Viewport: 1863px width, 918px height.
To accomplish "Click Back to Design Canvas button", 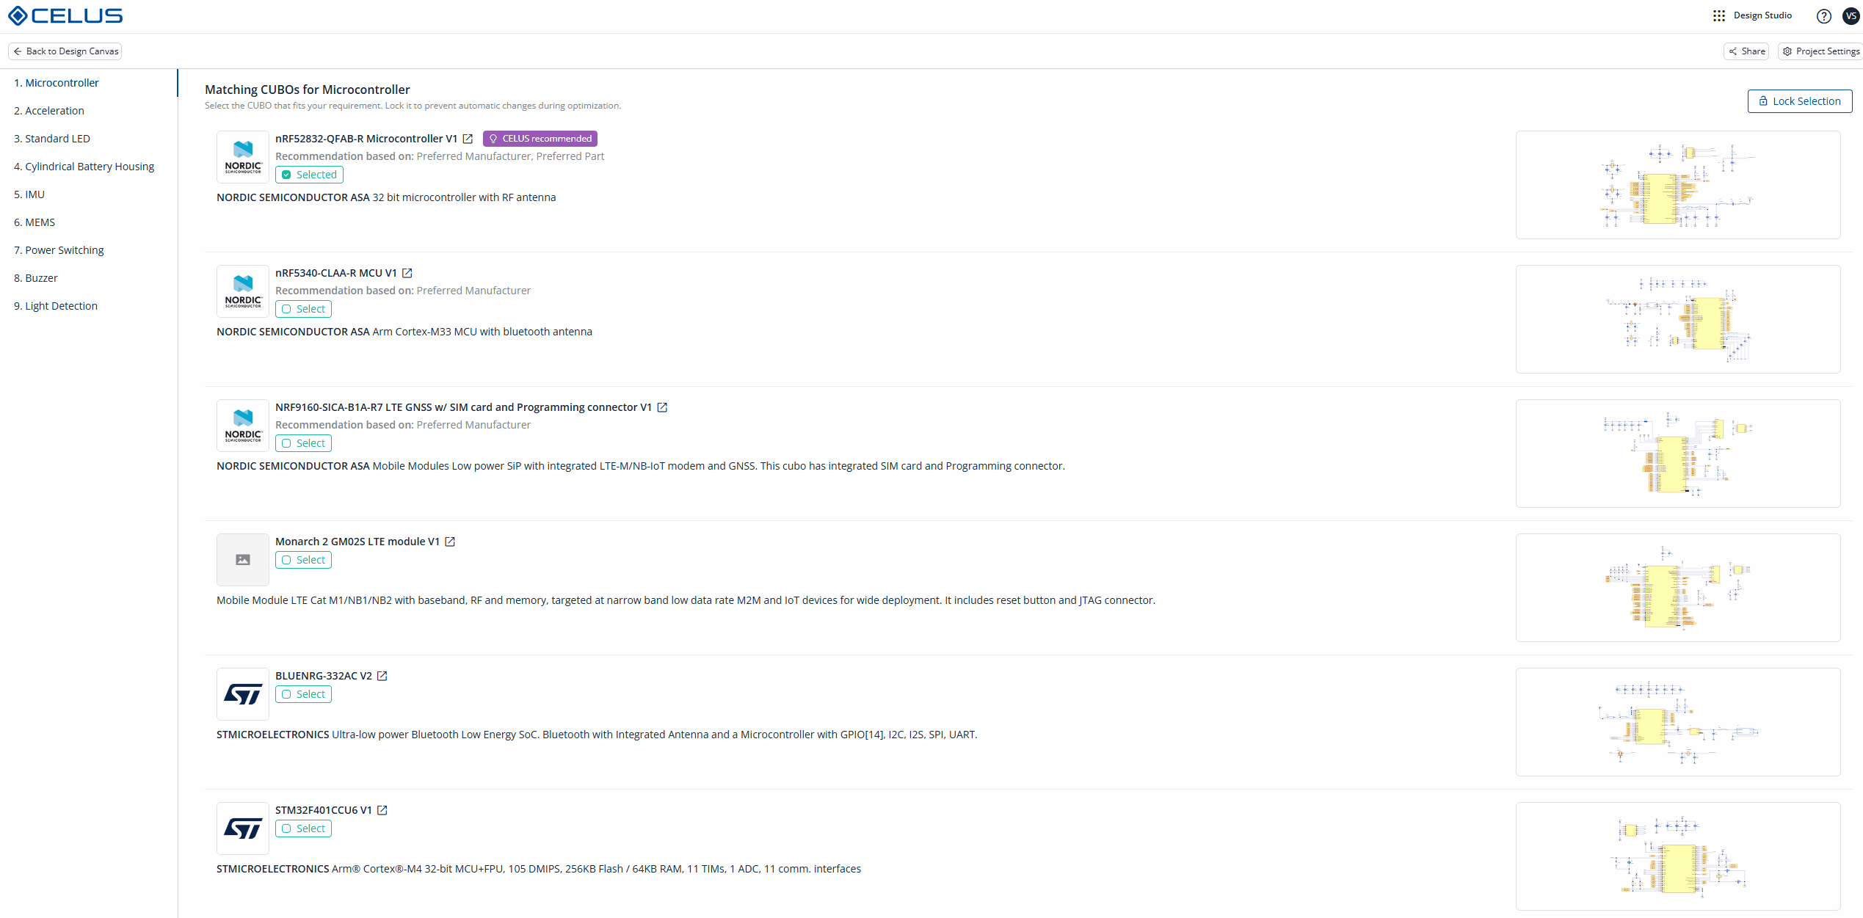I will click(x=65, y=51).
